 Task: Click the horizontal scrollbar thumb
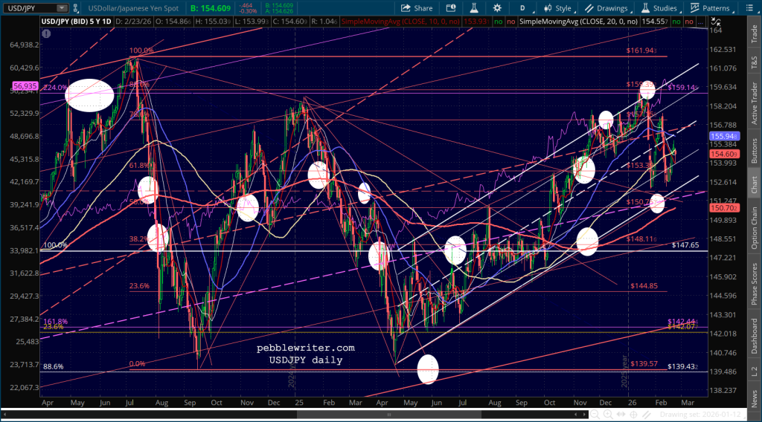388,415
